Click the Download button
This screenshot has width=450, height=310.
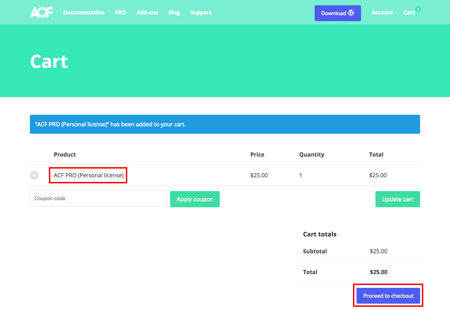(337, 13)
